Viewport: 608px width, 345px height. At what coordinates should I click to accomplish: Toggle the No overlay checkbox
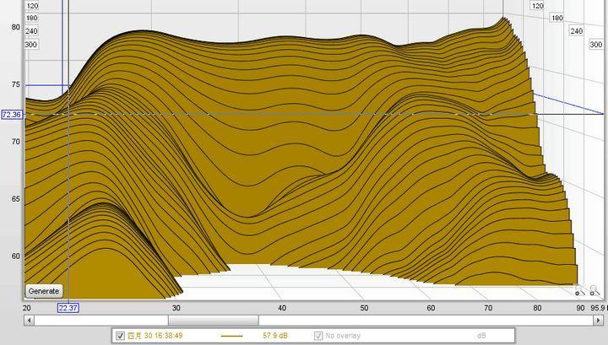(318, 336)
